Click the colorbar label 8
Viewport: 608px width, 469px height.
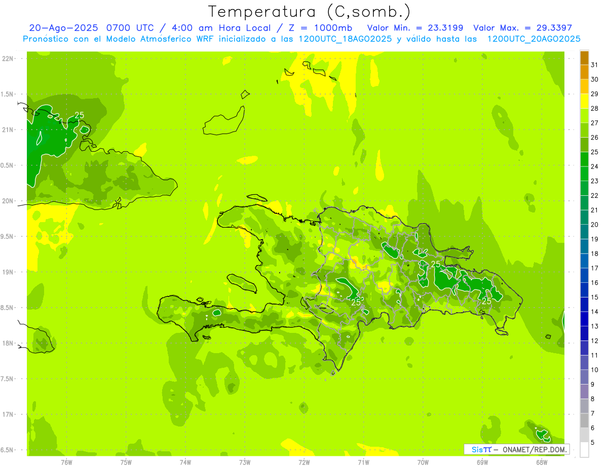(593, 399)
